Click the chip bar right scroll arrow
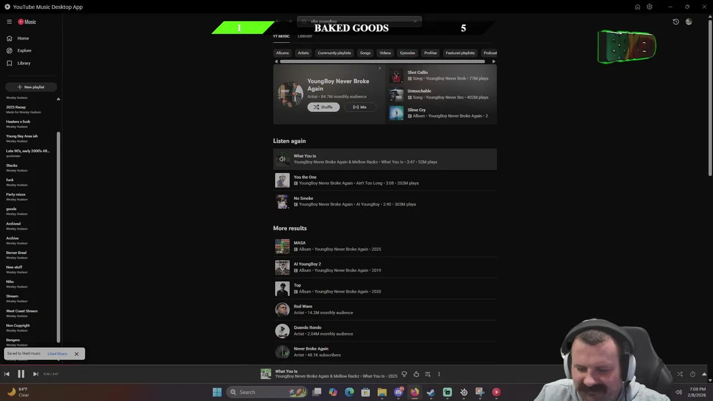Screen dimensions: 713x401 coord(494,61)
